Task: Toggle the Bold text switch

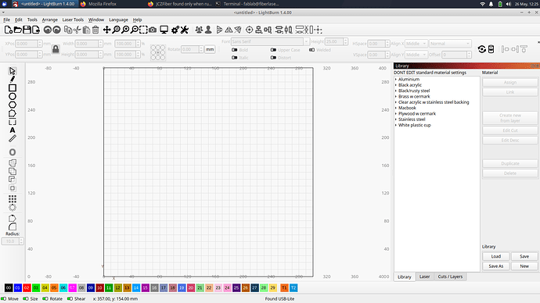Action: click(x=235, y=50)
